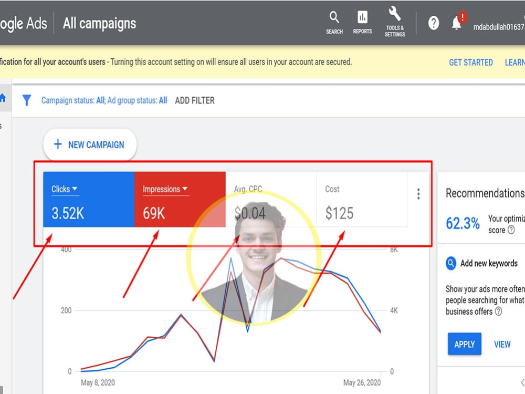
Task: Click Campaign status: All filter
Action: 72,100
